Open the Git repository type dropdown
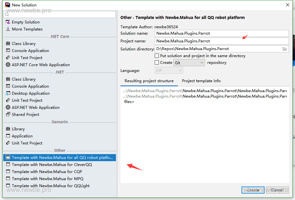 point(189,63)
